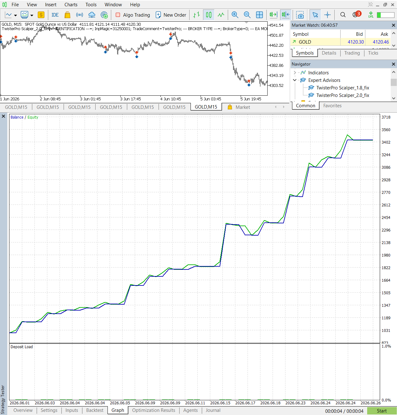Open the VPS cloud icon

92,15
